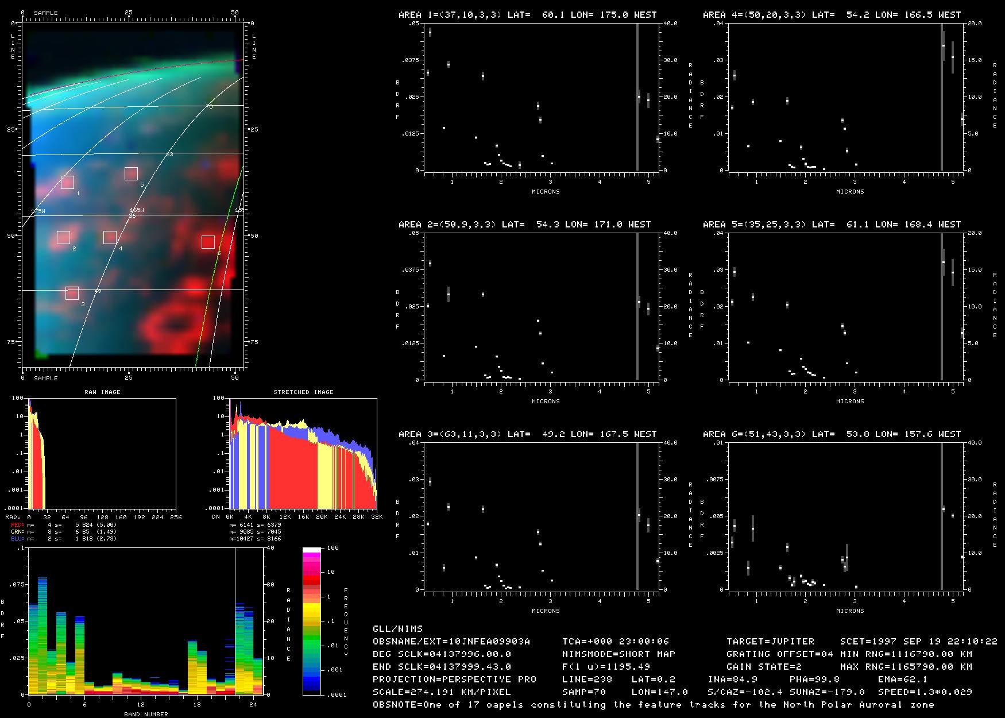Select the area 6 box in red region
This screenshot has width=1005, height=718.
point(208,242)
